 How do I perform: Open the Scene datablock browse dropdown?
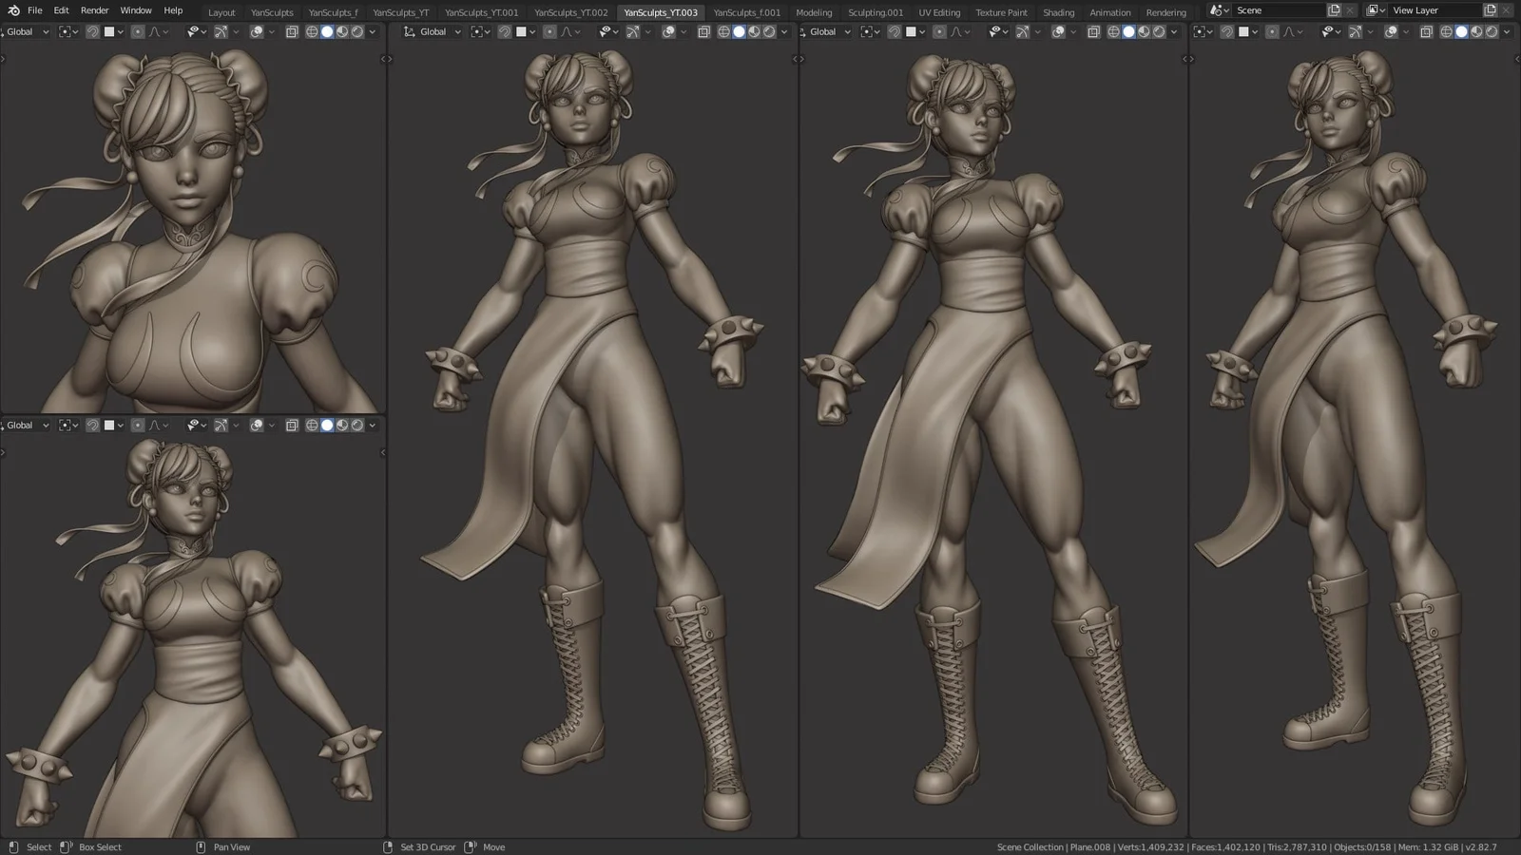point(1219,9)
